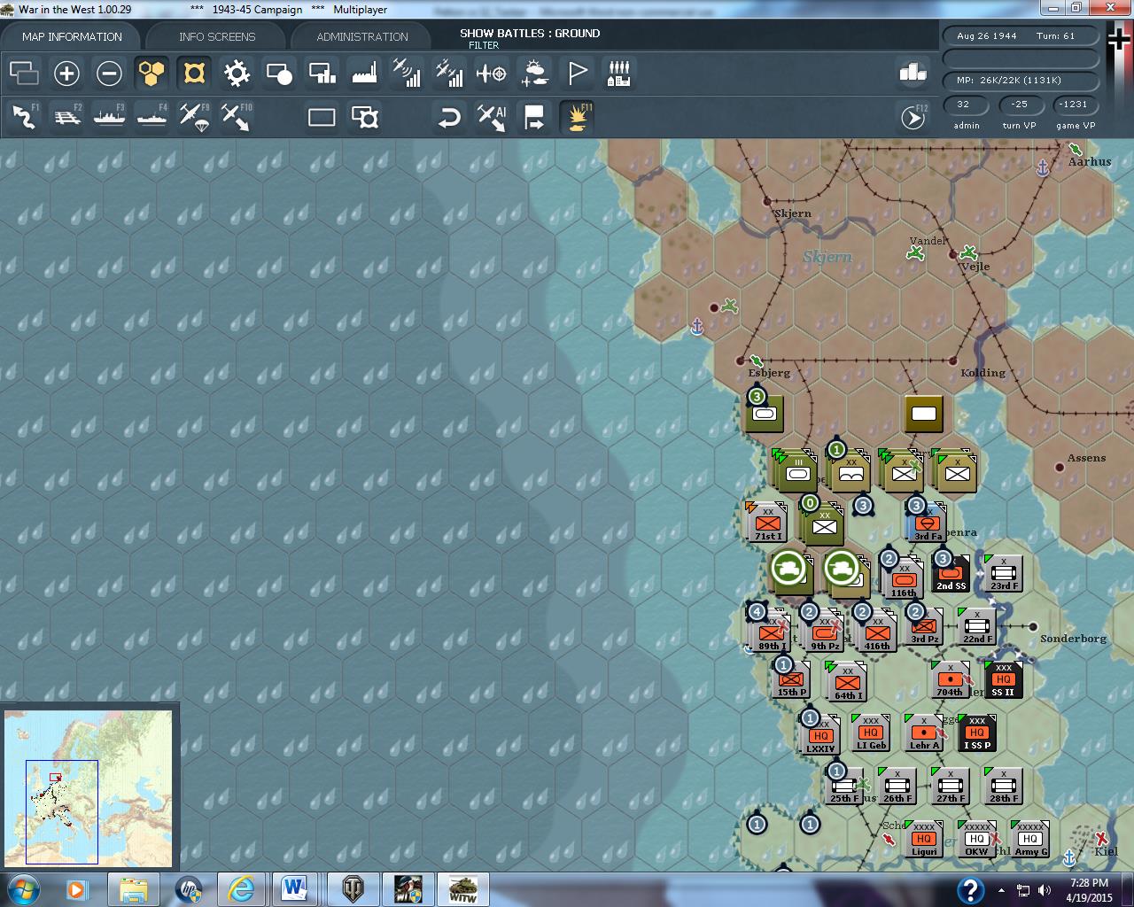
Task: Select naval transport mode F3
Action: click(109, 117)
